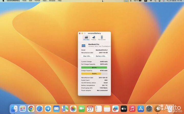Click the "2017-09-25" battery manufacture date
The image size is (184, 114).
coord(103,78)
